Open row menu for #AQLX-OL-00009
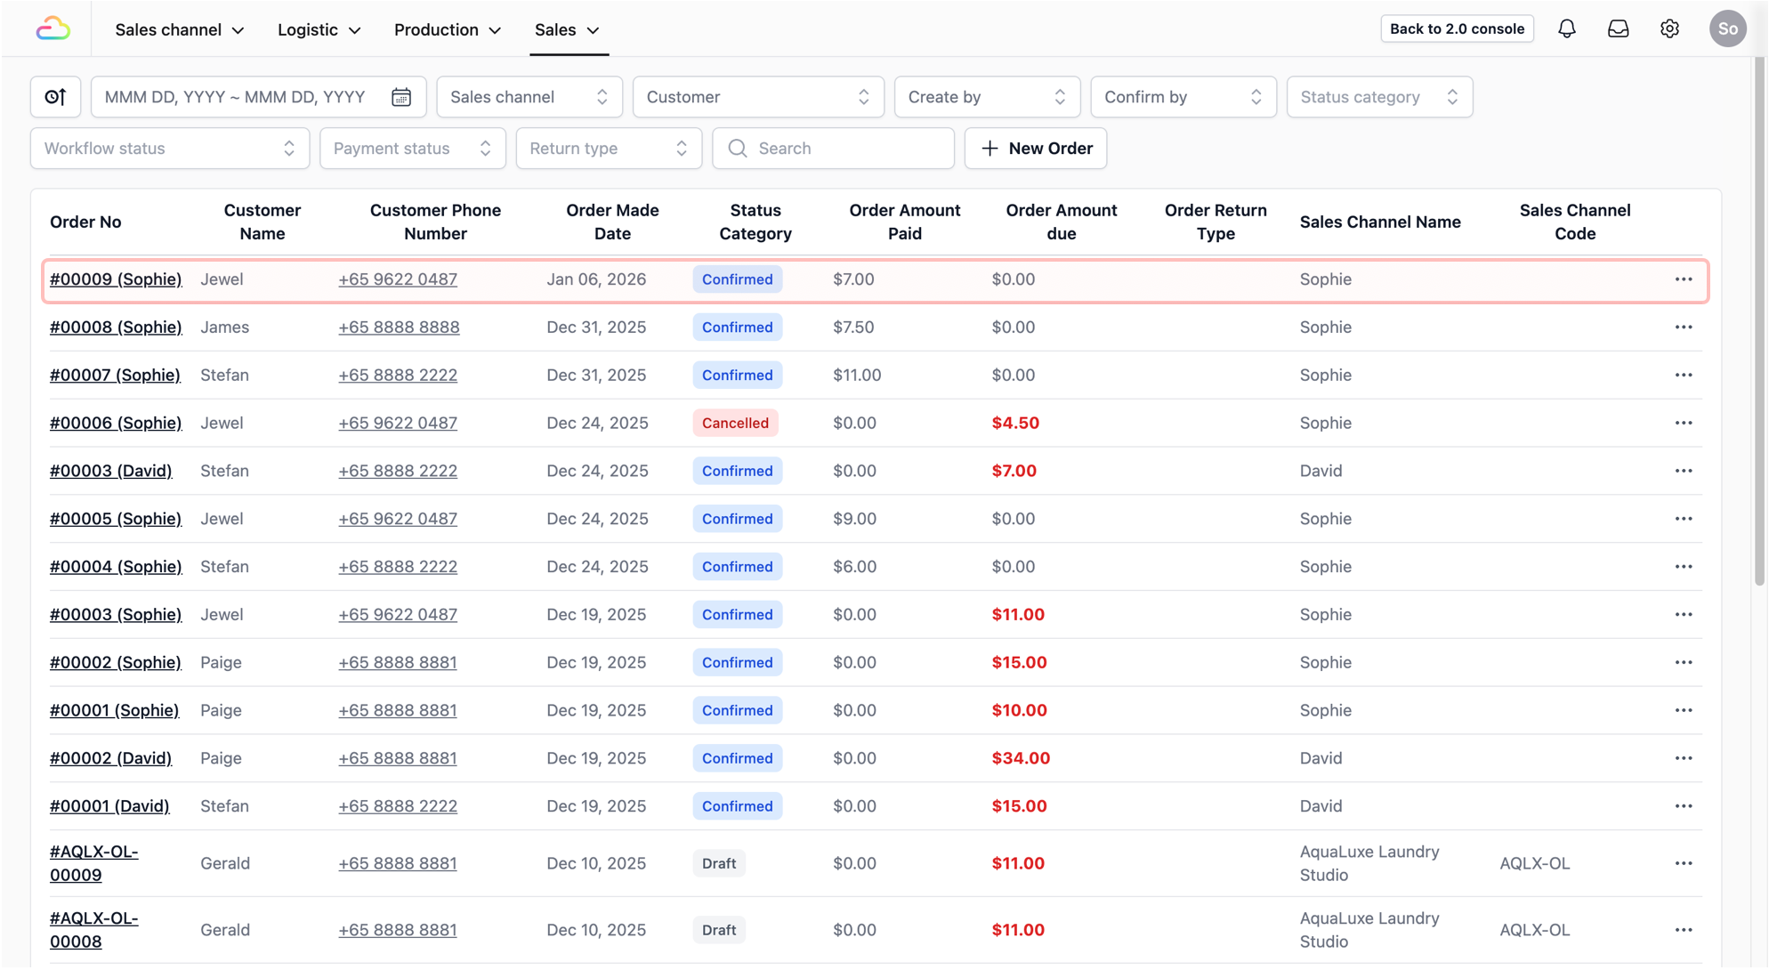Viewport: 1769px width, 970px height. coord(1683,864)
